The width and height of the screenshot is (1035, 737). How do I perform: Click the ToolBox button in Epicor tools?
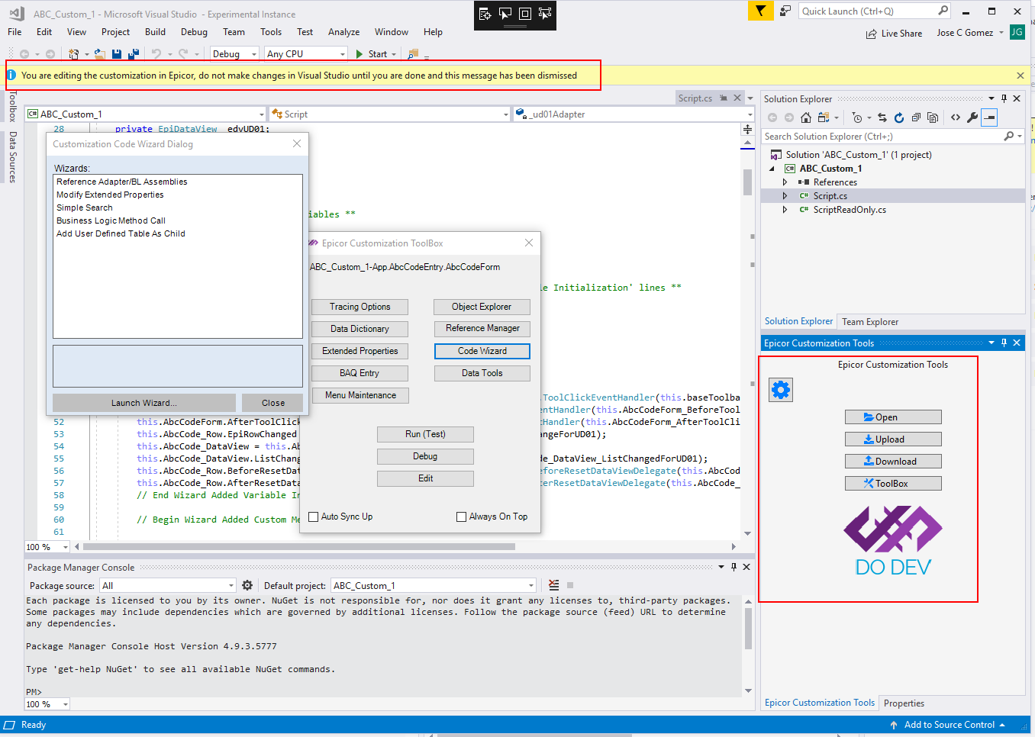(893, 484)
